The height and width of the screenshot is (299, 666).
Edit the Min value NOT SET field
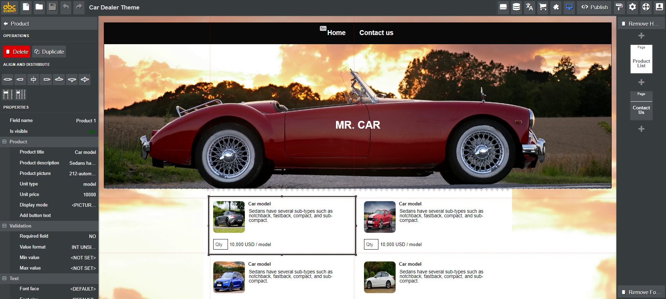83,258
